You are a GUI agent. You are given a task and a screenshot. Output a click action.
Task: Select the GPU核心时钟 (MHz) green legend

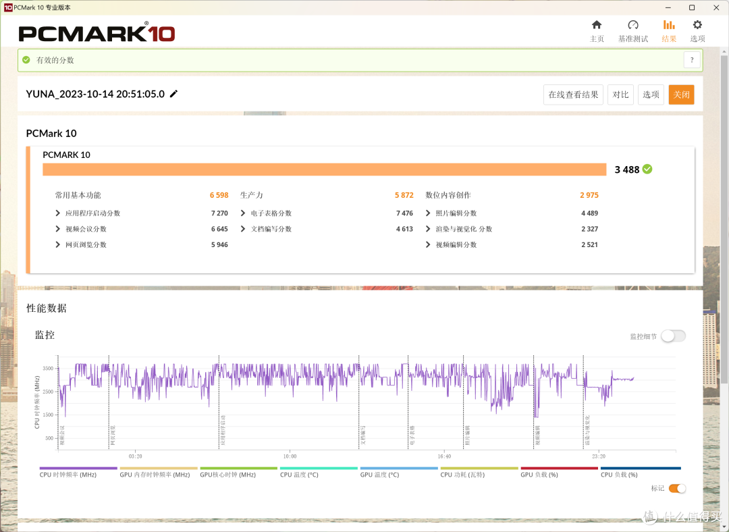(238, 473)
